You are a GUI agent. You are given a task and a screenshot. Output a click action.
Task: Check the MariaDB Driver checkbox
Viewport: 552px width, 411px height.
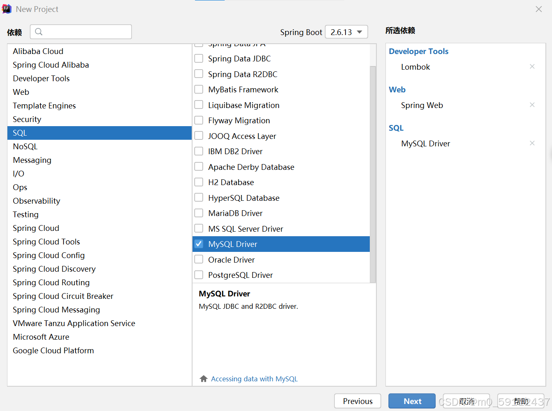click(x=199, y=213)
